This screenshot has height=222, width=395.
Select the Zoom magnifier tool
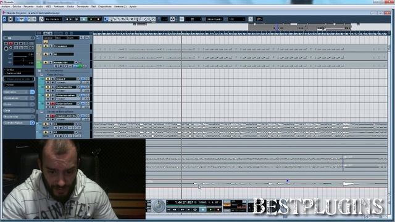click(127, 19)
